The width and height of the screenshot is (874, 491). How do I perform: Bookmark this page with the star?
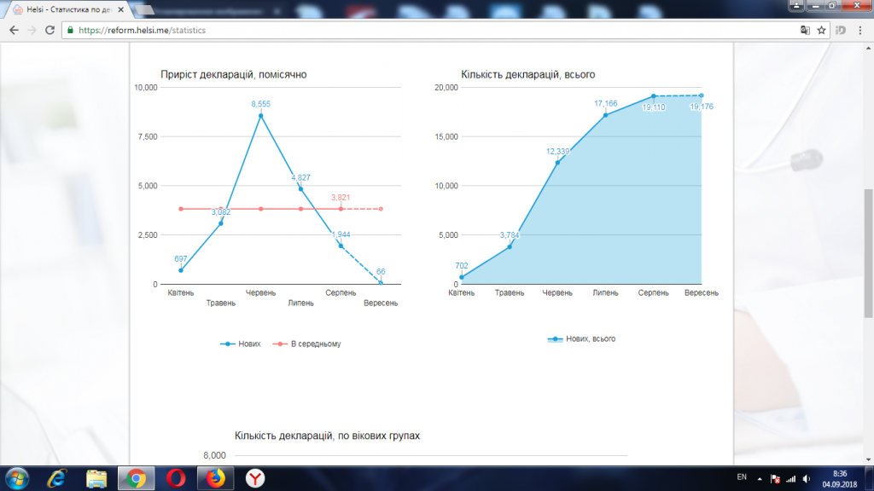(x=821, y=31)
